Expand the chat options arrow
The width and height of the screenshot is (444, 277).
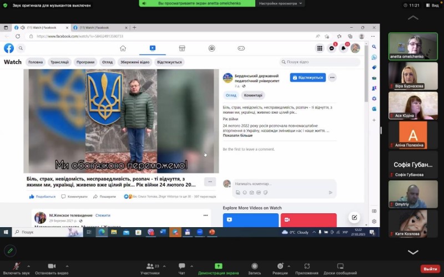[x=191, y=266]
